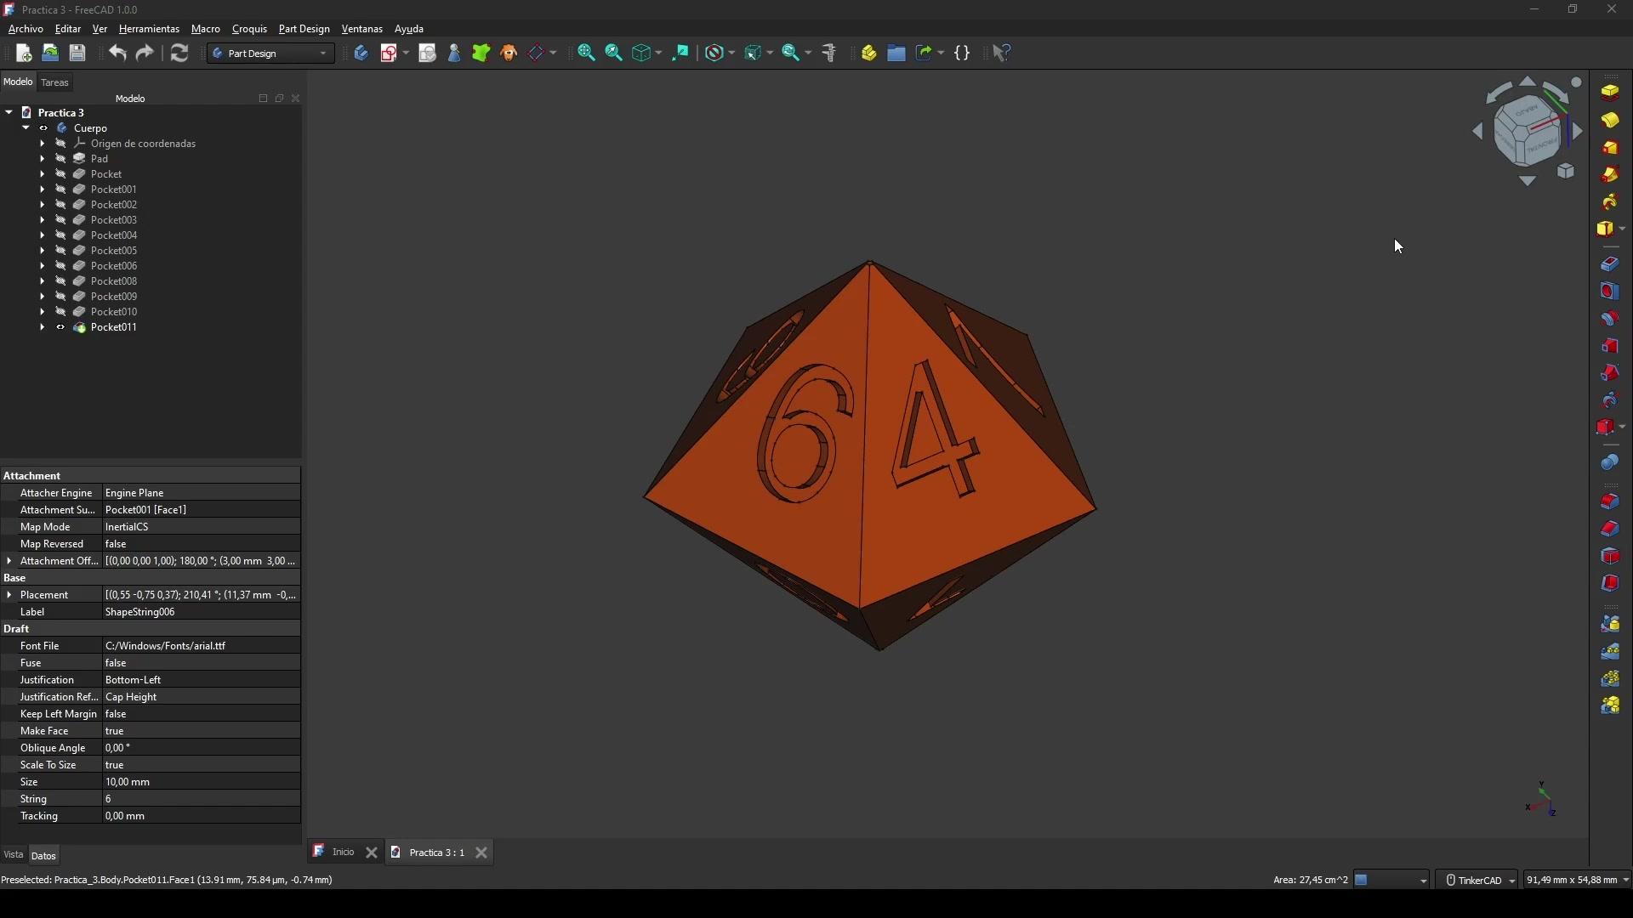The height and width of the screenshot is (918, 1633).
Task: Click the Measure tool icon
Action: pos(830,54)
